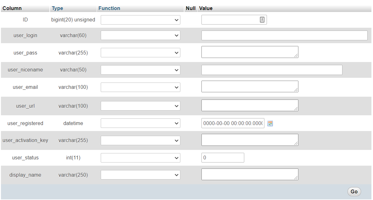Viewport: 373px width, 200px height.
Task: Focus the display_name value textarea
Action: (250, 174)
